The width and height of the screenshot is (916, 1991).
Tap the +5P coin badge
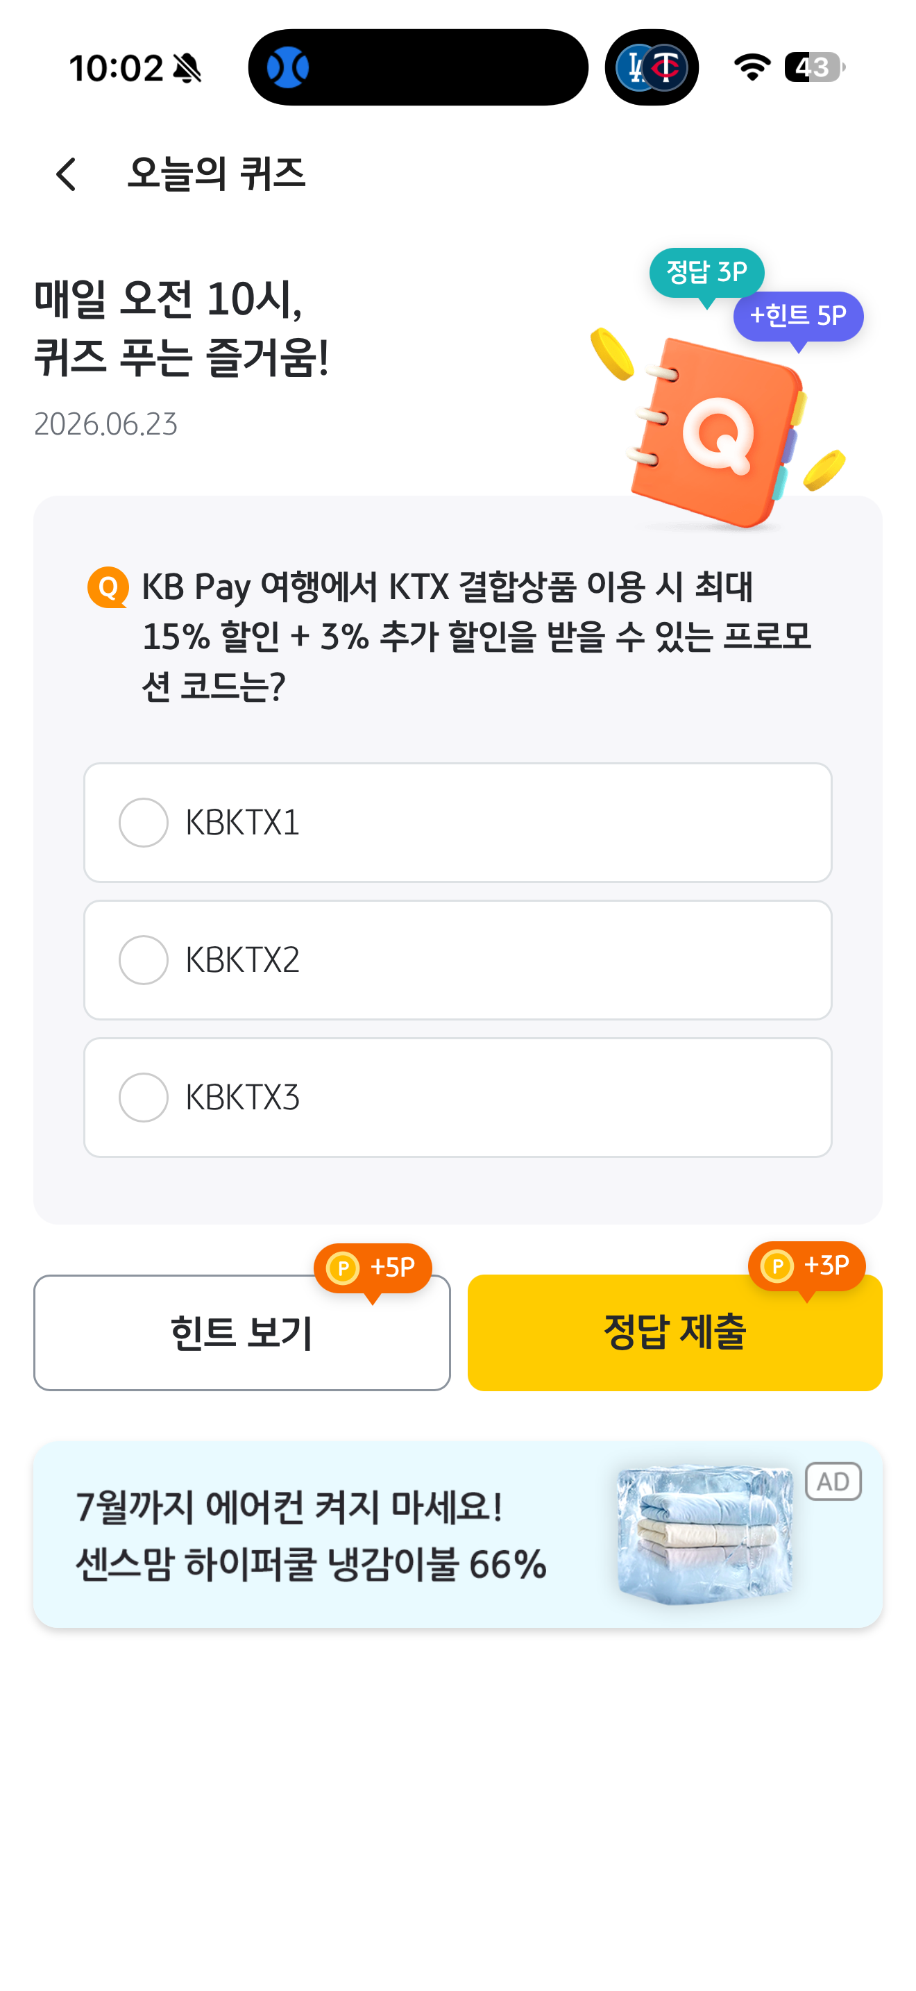point(372,1270)
